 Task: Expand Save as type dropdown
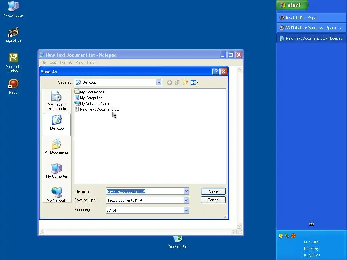(x=186, y=200)
